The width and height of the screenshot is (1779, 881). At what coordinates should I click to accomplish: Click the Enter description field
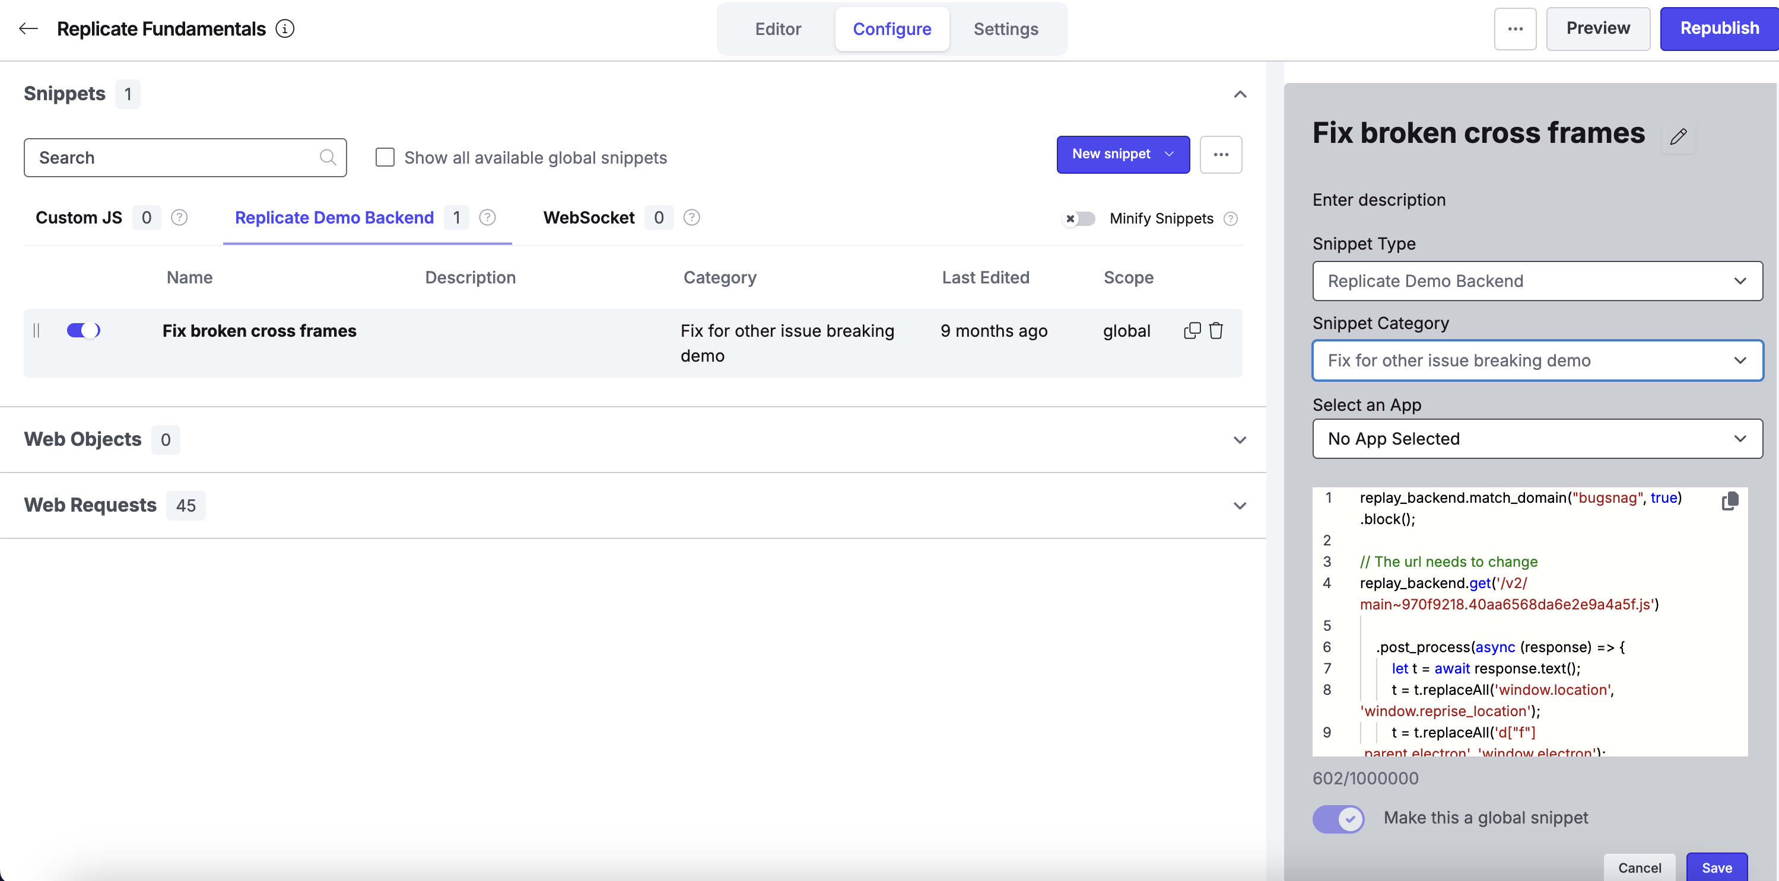1378,200
